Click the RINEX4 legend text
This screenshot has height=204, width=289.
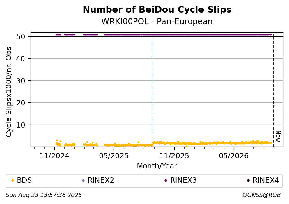click(x=266, y=180)
